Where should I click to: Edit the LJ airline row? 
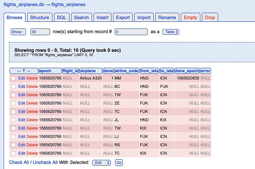pos(22,137)
